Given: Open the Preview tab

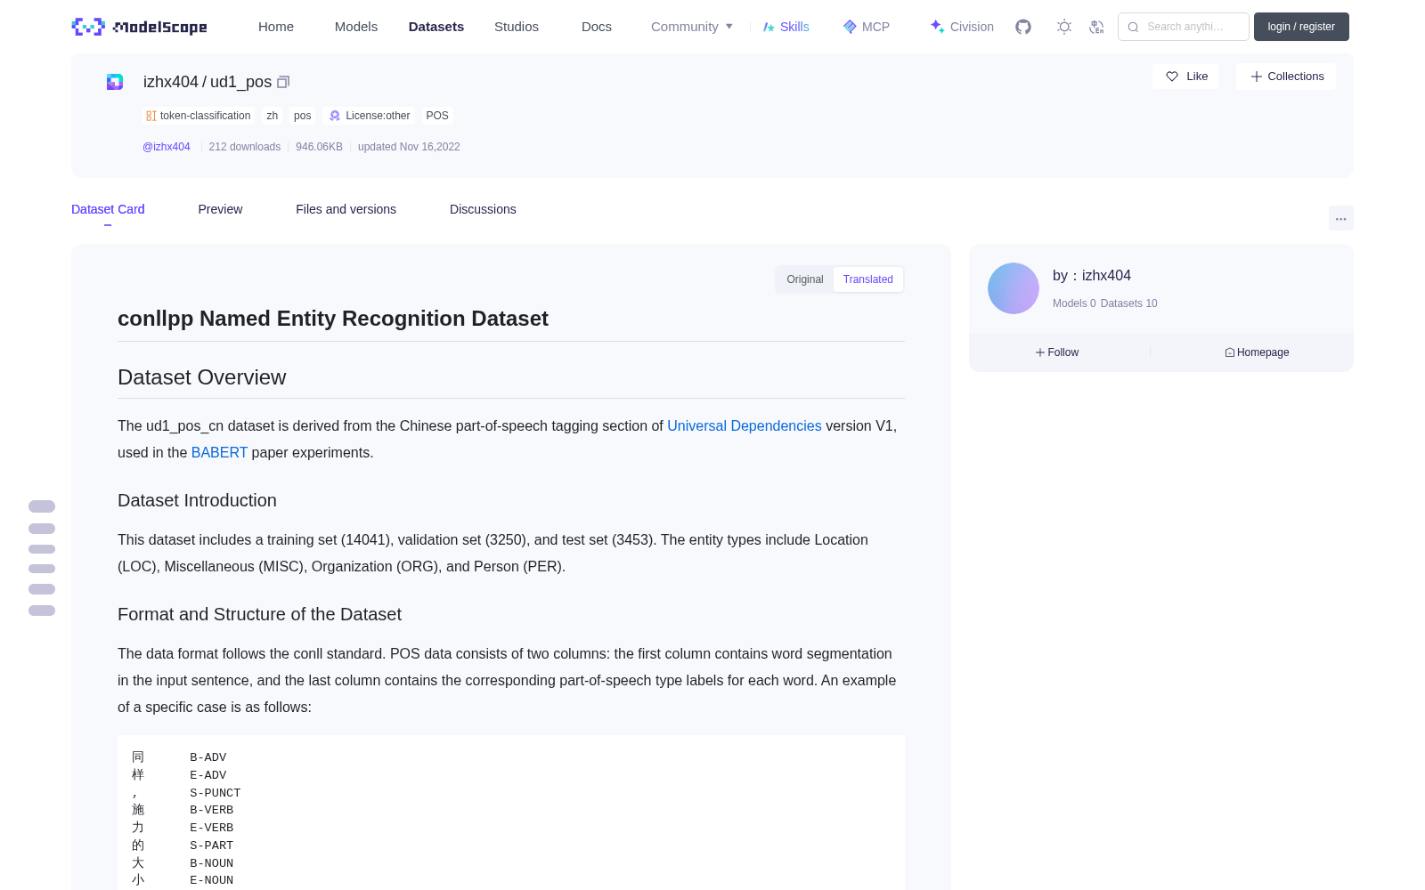Looking at the screenshot, I should pos(220,209).
